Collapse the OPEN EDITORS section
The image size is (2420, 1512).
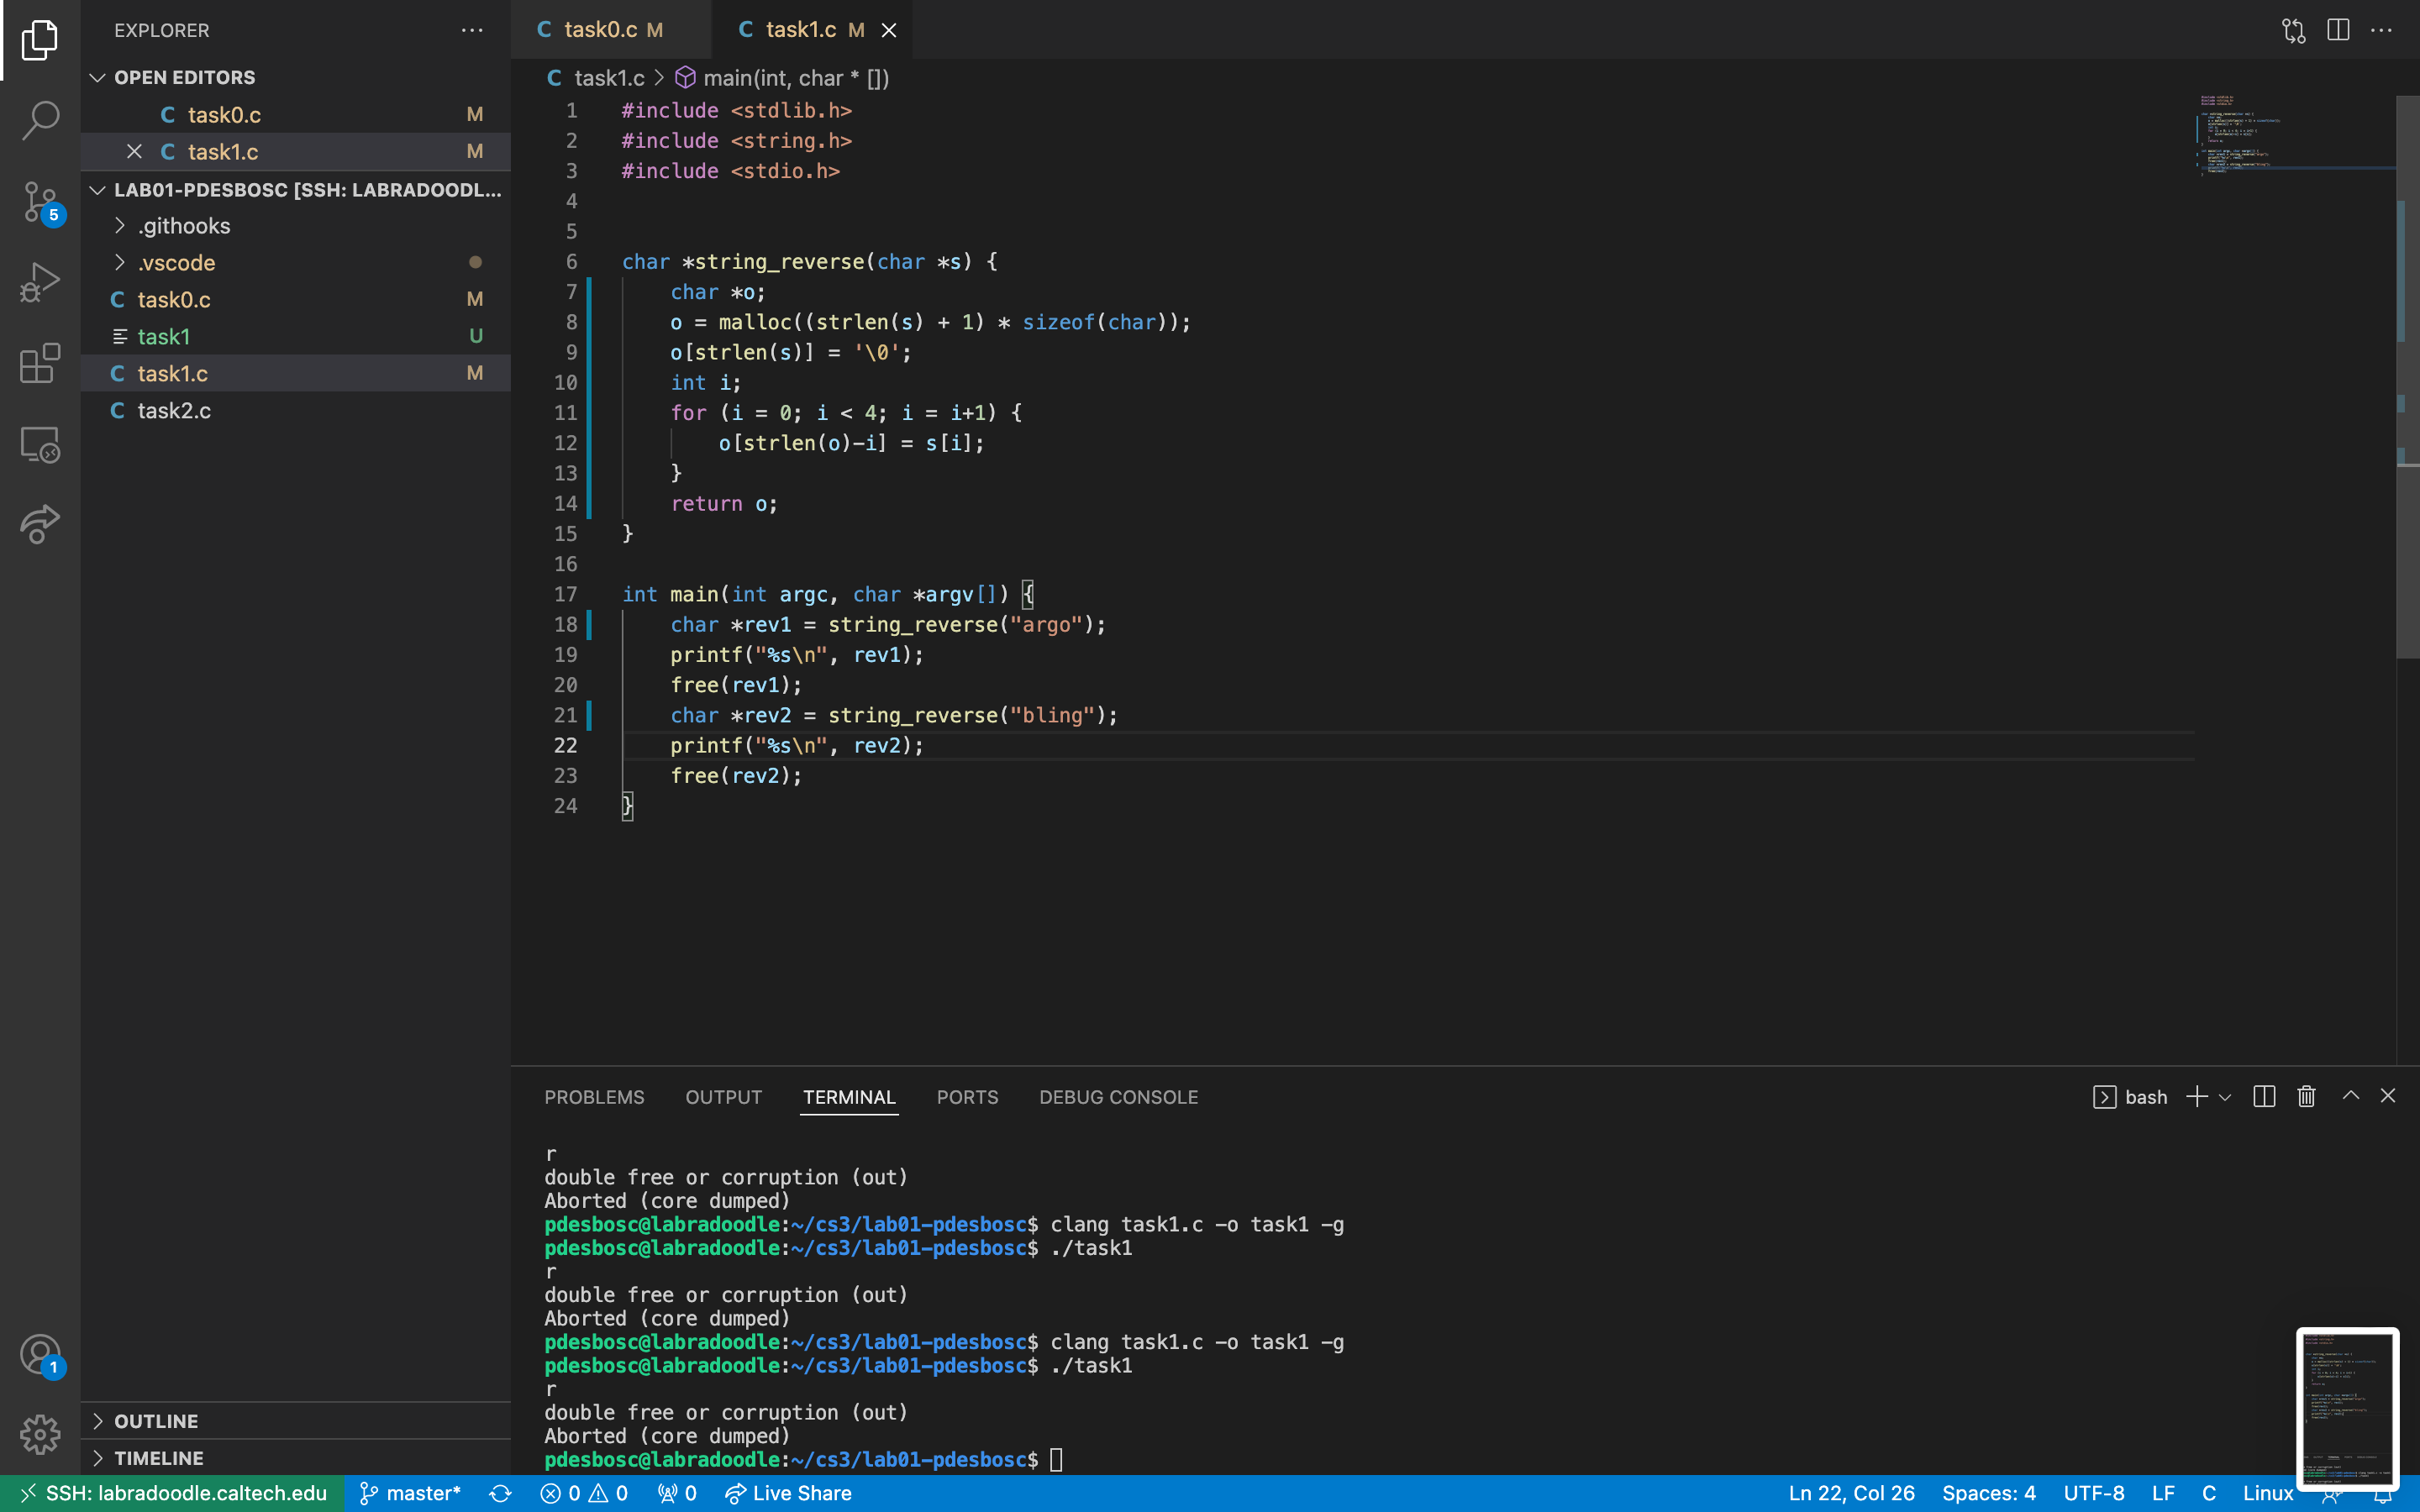click(x=184, y=77)
